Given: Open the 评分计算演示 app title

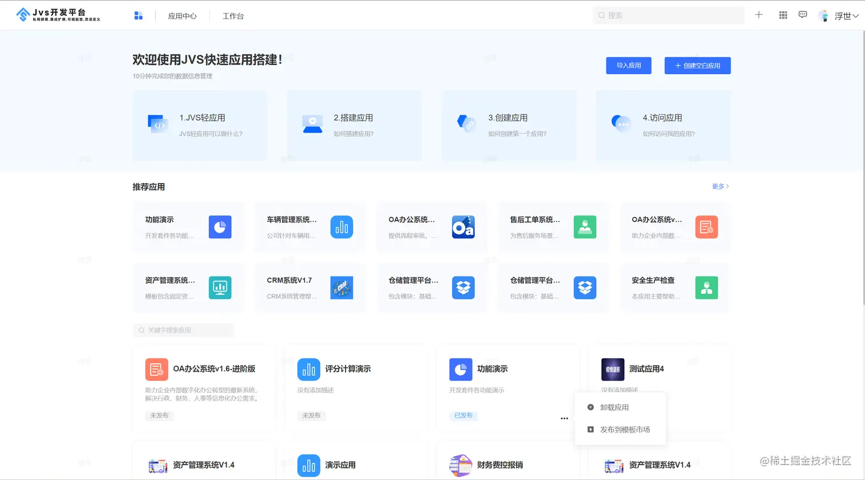Looking at the screenshot, I should 348,369.
